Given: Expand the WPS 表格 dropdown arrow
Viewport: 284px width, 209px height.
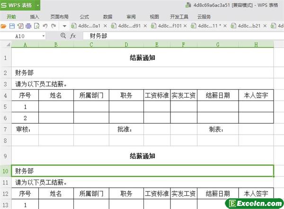Looking at the screenshot, I should point(38,5).
